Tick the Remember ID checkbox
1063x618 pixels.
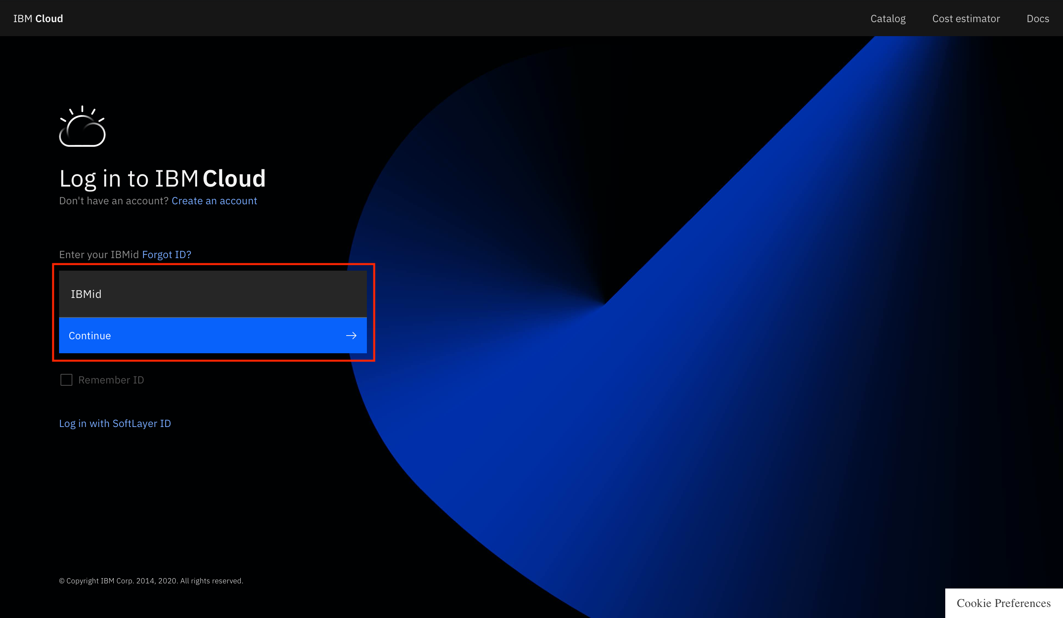pyautogui.click(x=66, y=380)
